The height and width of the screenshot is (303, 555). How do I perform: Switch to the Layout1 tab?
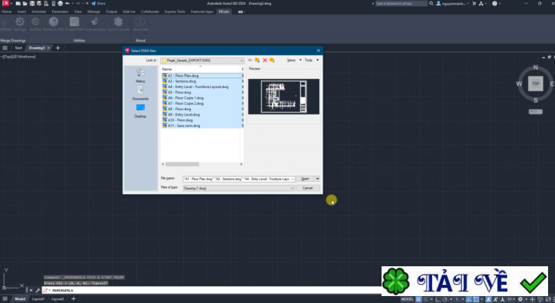[38, 299]
